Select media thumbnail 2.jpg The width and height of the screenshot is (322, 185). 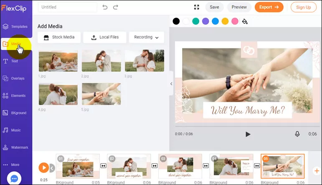tap(101, 61)
